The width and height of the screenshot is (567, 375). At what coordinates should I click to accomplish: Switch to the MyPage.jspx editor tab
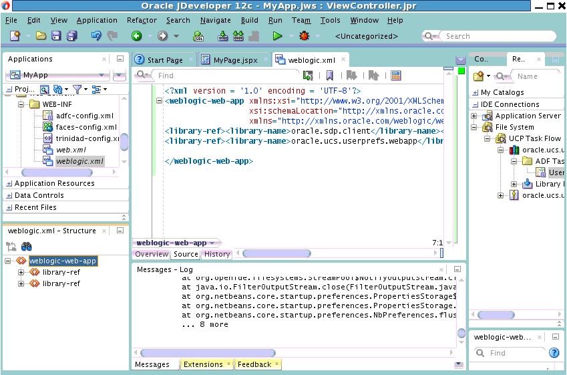pos(235,60)
